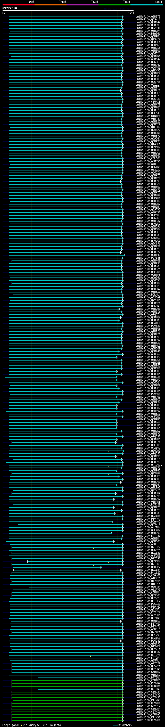Screen dimensions: 165x727
Task: Click the red 20% identity legend segment
Action: (x=18, y=5)
